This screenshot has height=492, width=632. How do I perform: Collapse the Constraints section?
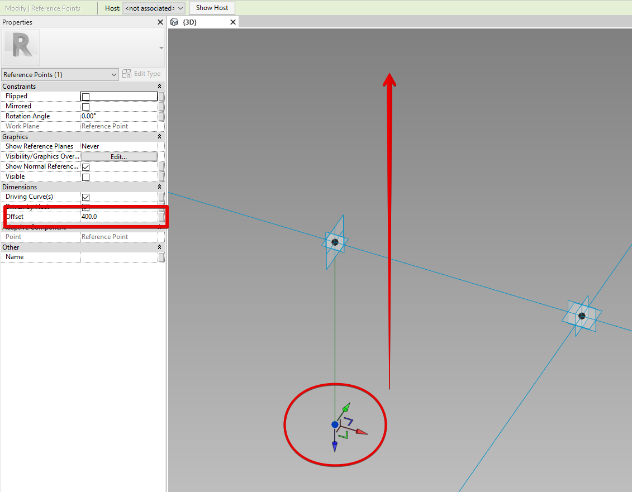159,86
